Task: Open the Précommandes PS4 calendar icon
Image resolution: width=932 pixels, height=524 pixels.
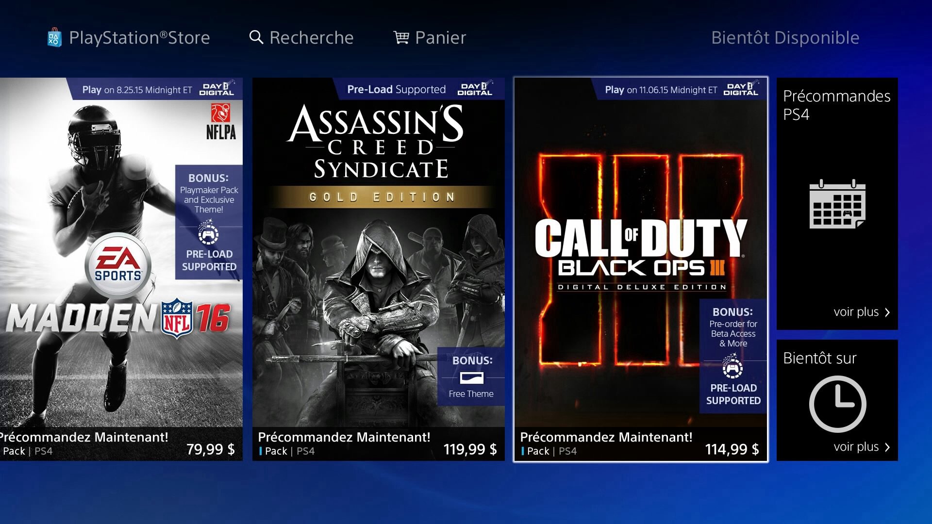Action: click(837, 204)
